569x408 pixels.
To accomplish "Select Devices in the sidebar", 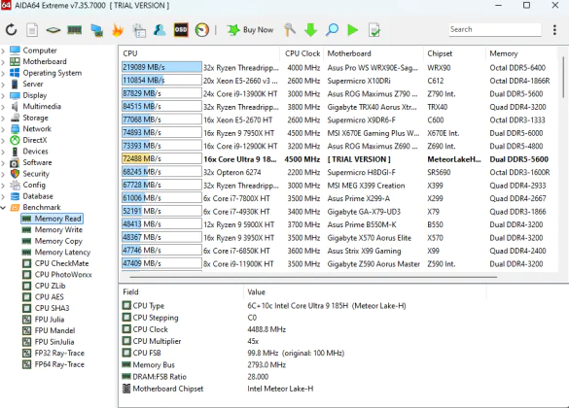I will pyautogui.click(x=35, y=152).
